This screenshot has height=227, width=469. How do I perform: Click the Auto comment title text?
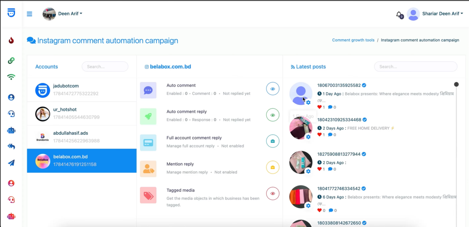(x=181, y=85)
